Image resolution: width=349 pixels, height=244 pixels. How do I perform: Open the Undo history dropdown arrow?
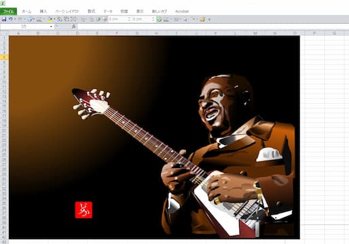click(x=15, y=20)
